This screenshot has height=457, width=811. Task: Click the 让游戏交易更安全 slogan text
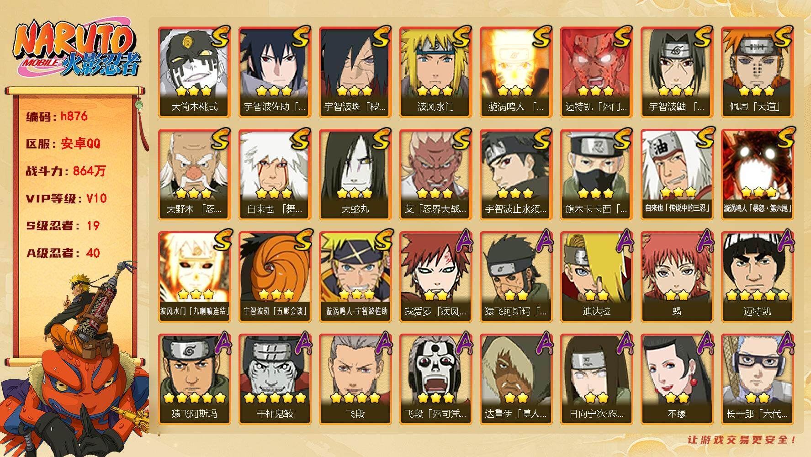pyautogui.click(x=742, y=440)
